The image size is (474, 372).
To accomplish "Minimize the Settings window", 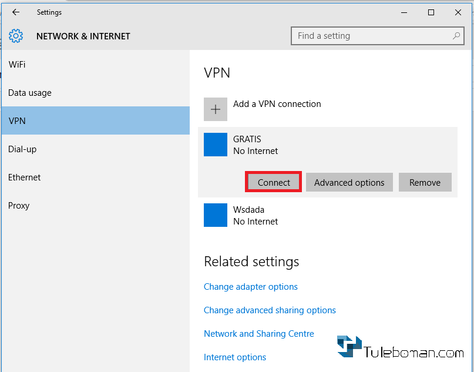I will click(x=404, y=12).
